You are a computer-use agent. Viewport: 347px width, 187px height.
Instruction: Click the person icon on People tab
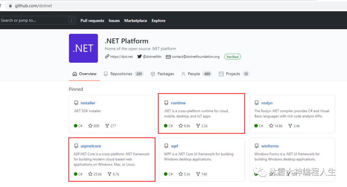183,74
